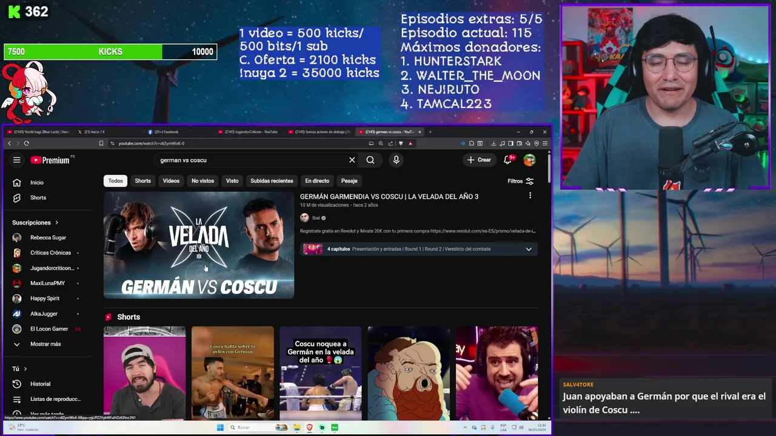
Task: Open the Brave Shields lion icon
Action: tap(401, 144)
